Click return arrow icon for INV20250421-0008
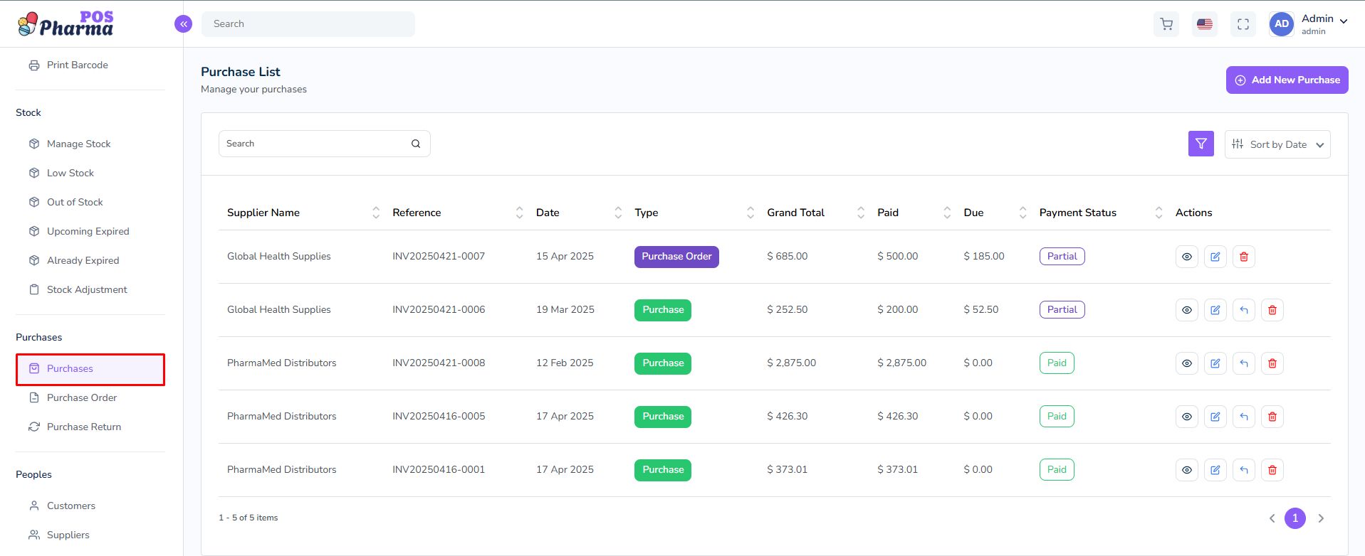The image size is (1365, 556). pos(1244,363)
